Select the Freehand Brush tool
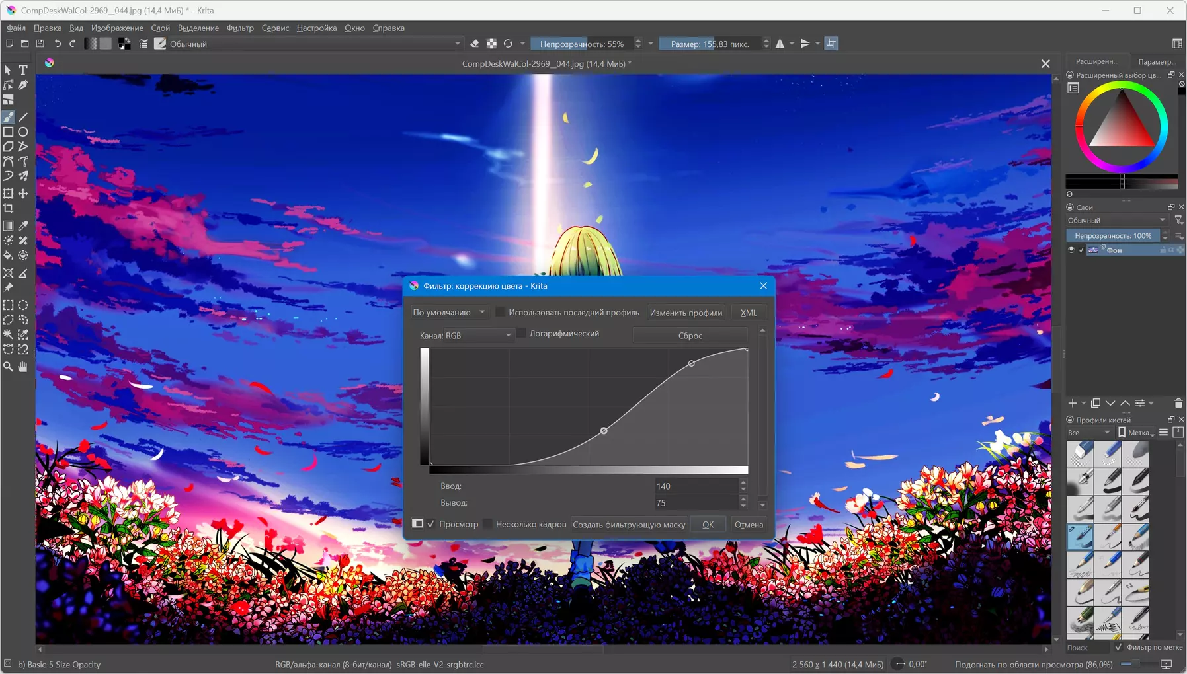 point(9,117)
